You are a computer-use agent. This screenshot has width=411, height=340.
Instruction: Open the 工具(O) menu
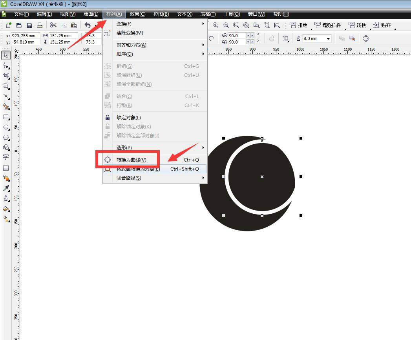tap(232, 14)
